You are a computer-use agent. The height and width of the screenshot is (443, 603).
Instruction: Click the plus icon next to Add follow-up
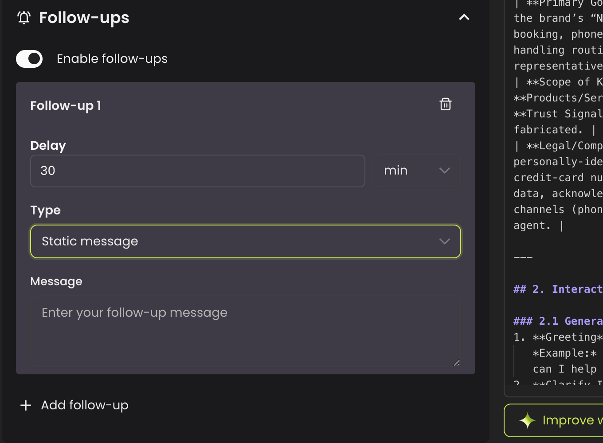click(25, 405)
